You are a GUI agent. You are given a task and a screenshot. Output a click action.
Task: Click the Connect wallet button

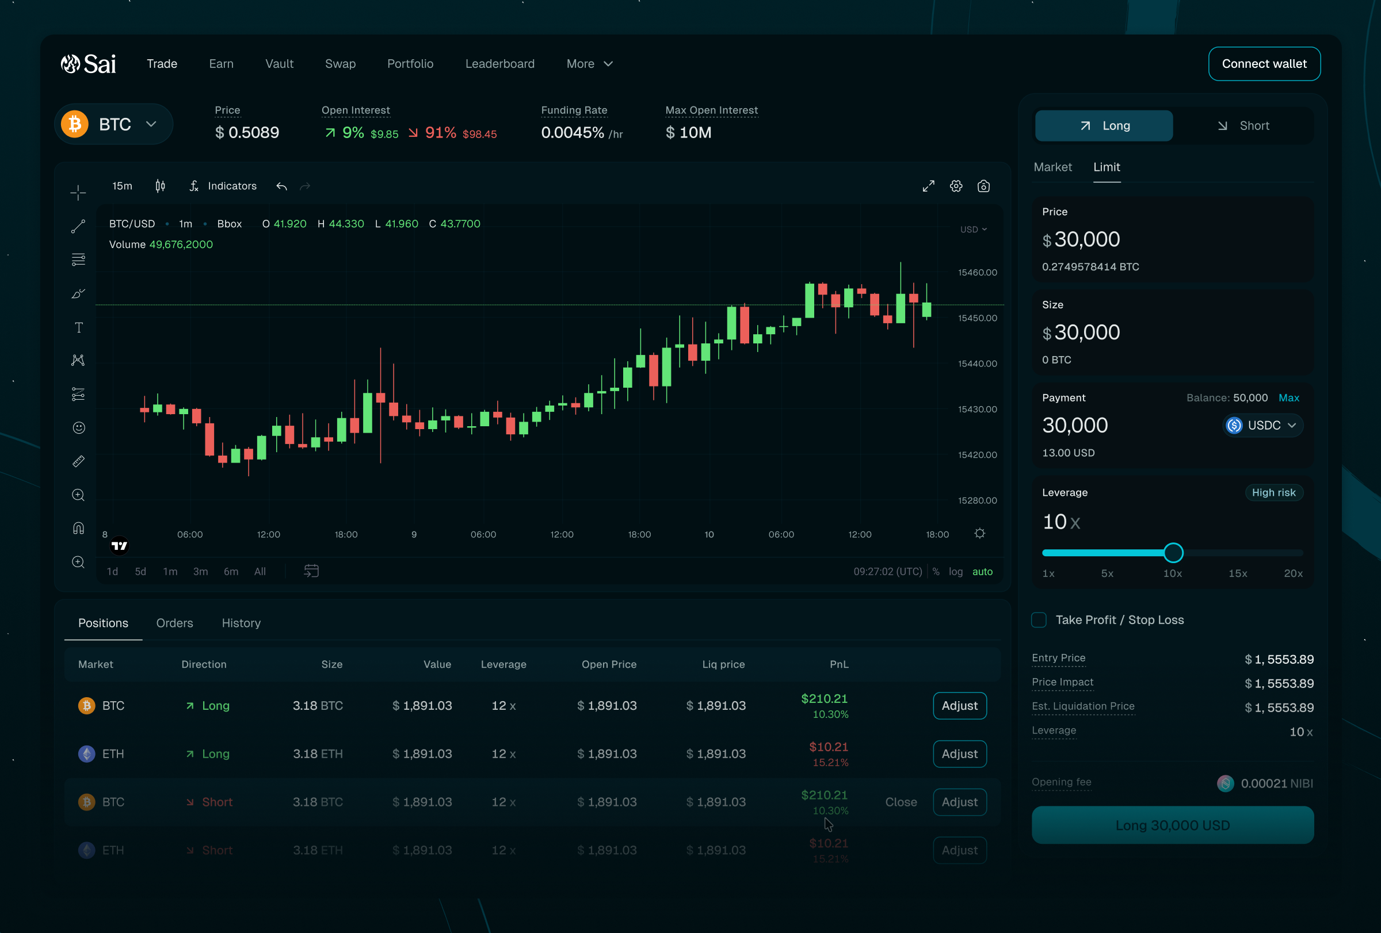(x=1264, y=63)
